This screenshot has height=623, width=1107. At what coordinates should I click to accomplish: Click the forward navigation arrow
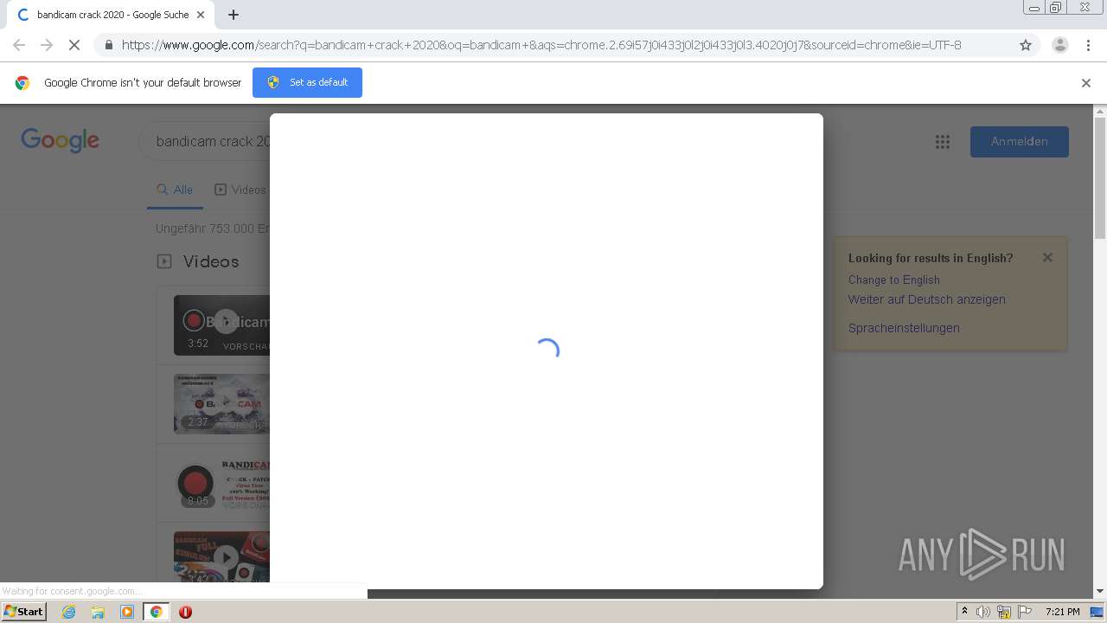[47, 45]
